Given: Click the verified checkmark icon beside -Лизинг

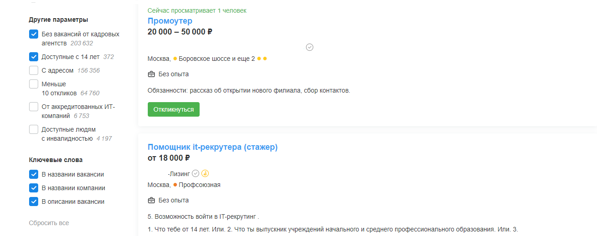Looking at the screenshot, I should point(196,173).
